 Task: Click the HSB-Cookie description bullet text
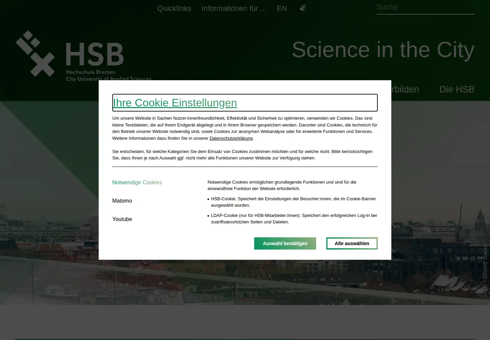293,202
